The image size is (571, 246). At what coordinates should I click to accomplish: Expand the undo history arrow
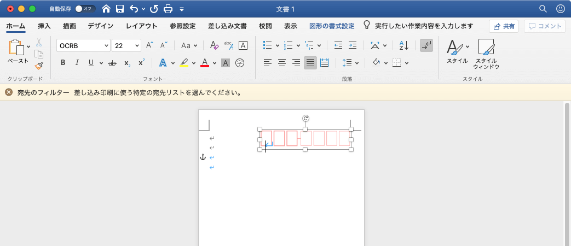(x=143, y=9)
